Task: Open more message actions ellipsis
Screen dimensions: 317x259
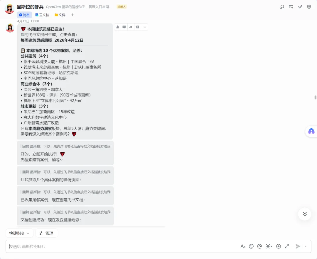Action: [x=144, y=27]
